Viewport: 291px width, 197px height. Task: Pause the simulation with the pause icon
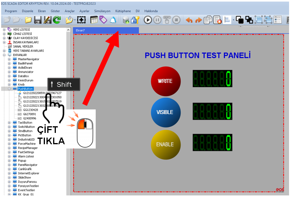coord(157,20)
